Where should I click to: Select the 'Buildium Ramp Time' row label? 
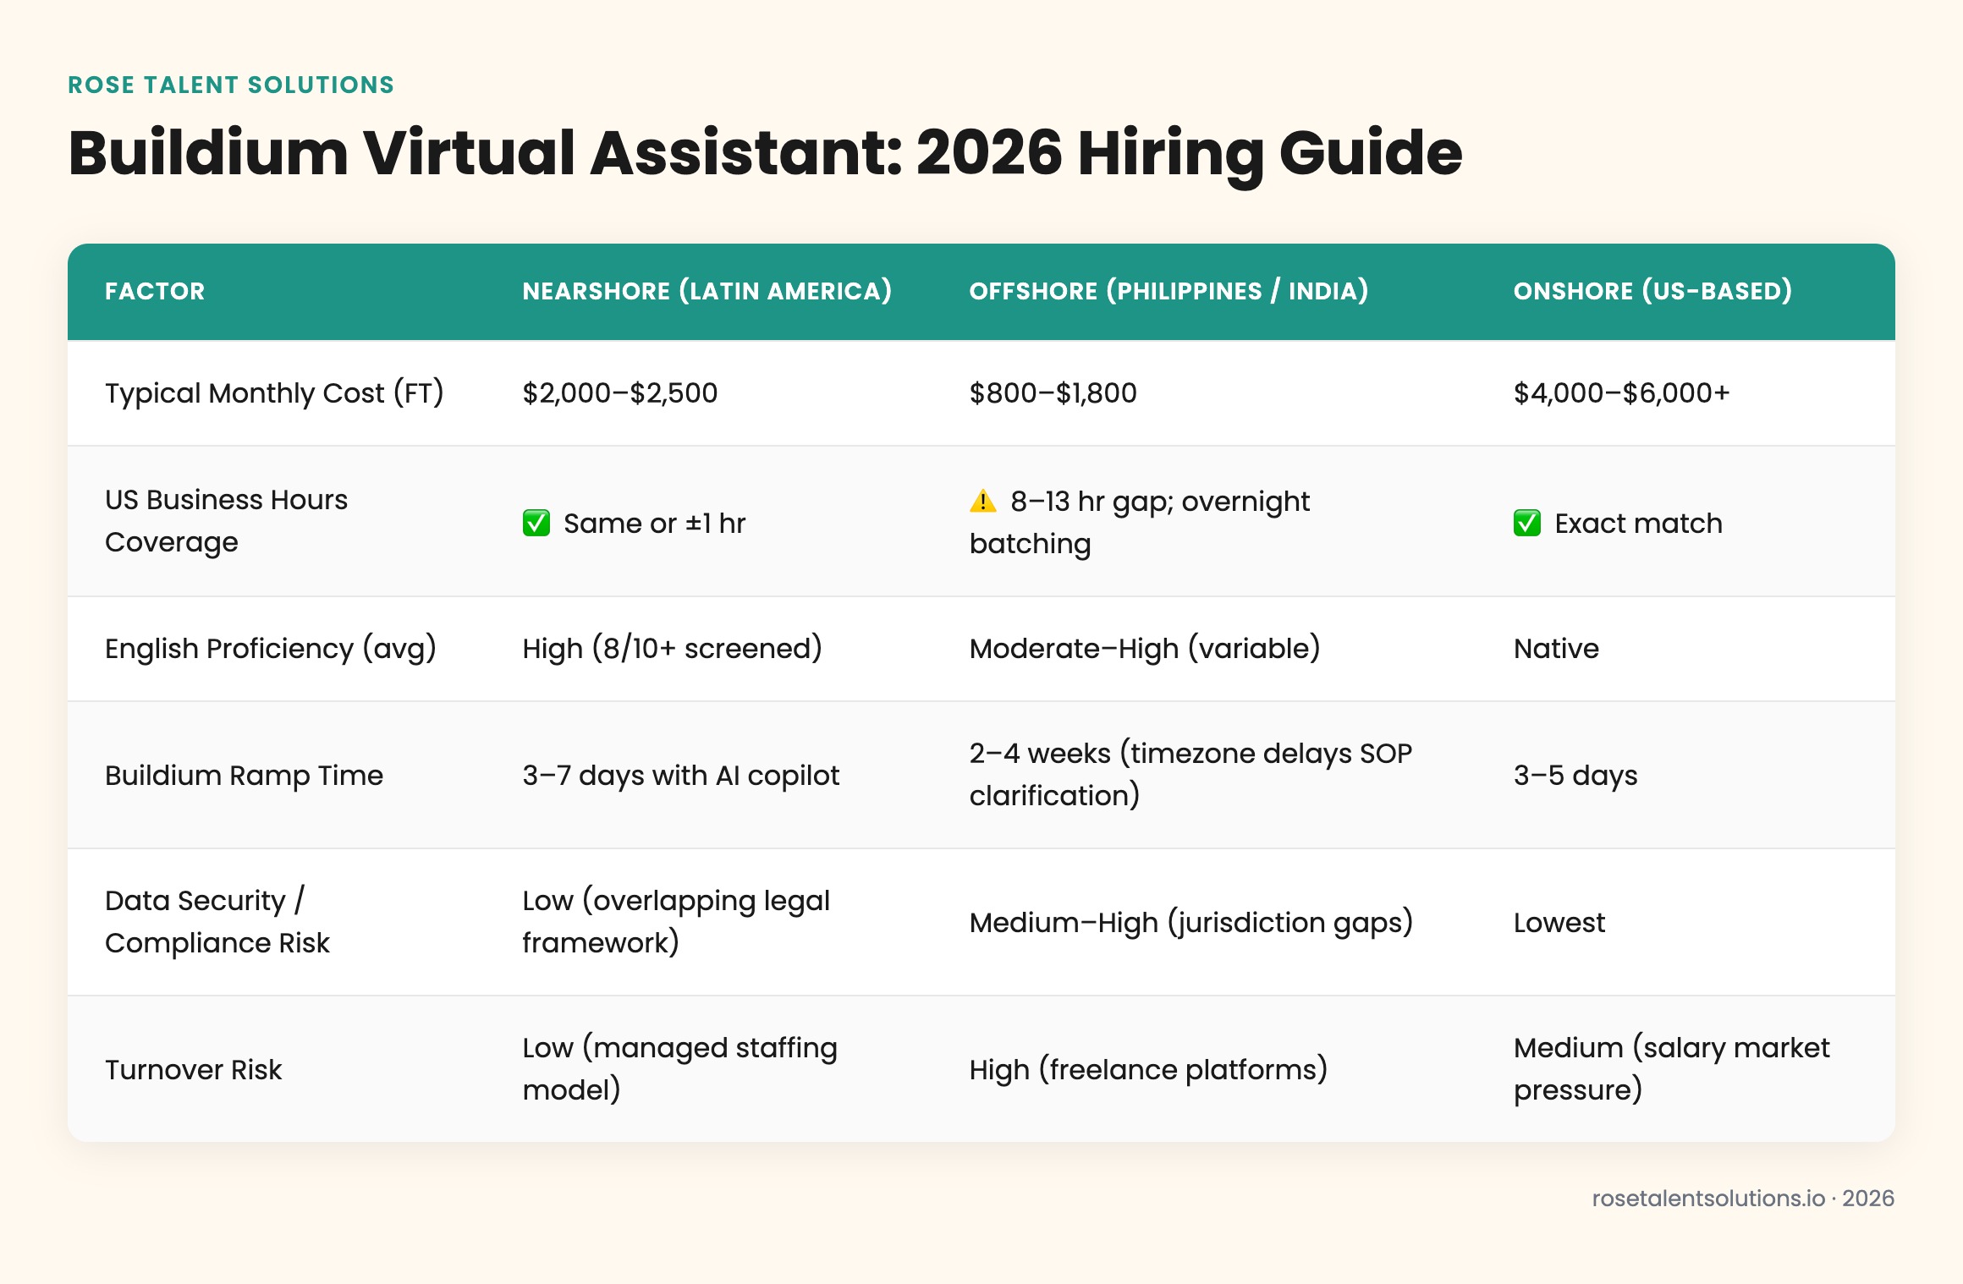pos(244,776)
